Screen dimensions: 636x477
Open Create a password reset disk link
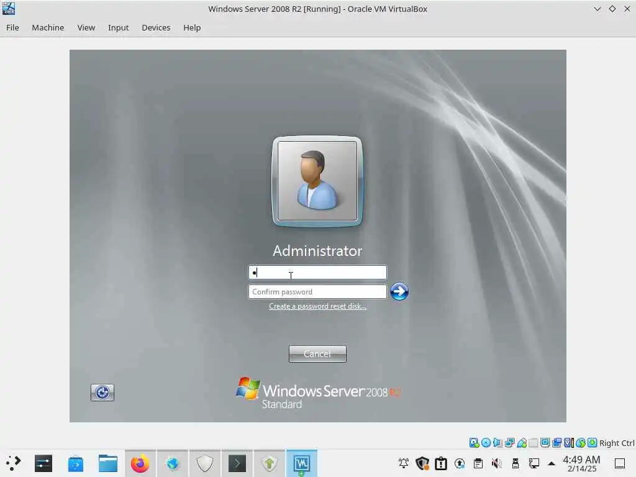(317, 307)
